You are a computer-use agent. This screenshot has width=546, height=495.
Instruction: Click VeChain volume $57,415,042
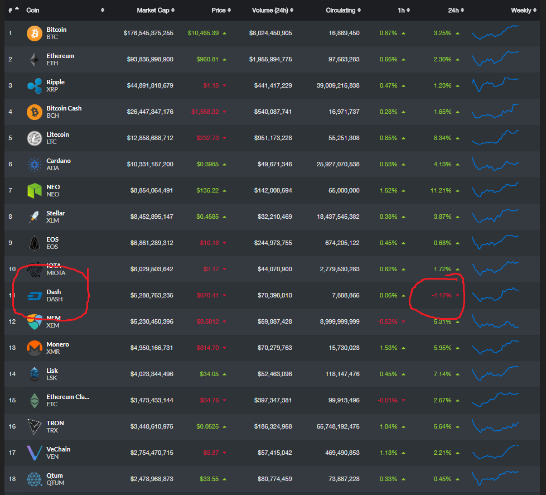[x=275, y=453]
